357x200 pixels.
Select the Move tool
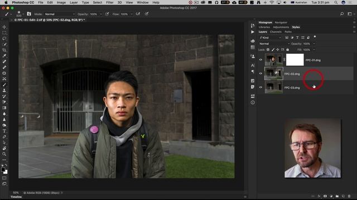pyautogui.click(x=4, y=27)
